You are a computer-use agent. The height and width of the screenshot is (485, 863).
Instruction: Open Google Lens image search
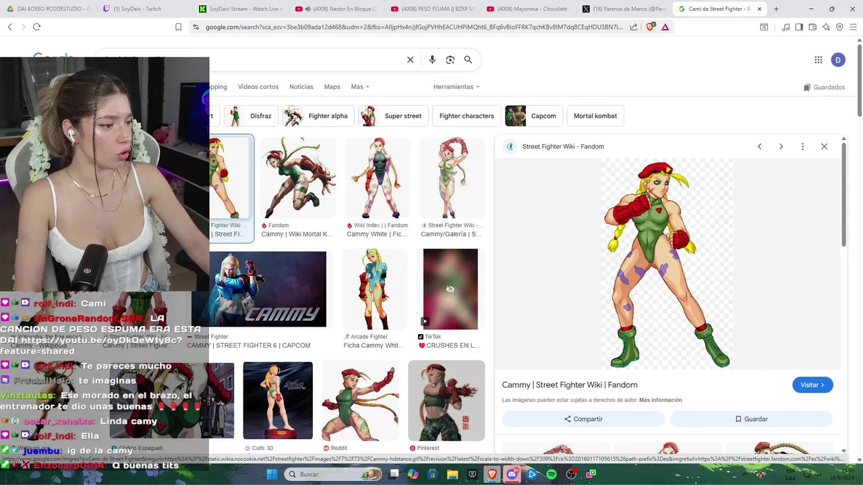click(x=450, y=60)
